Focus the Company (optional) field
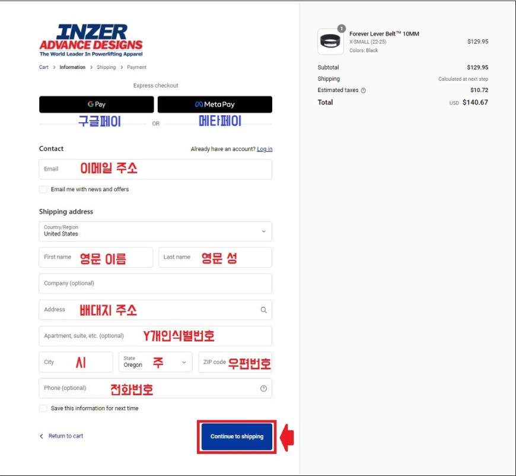The image size is (516, 476). 155,283
